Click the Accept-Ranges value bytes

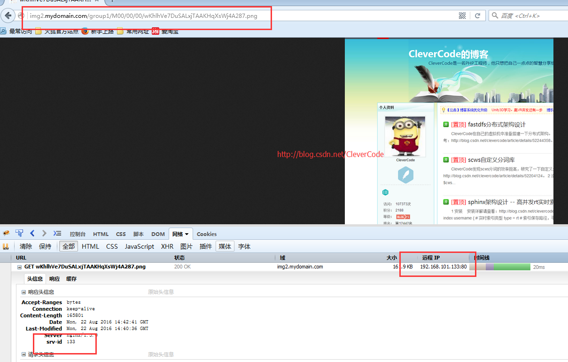[74, 302]
